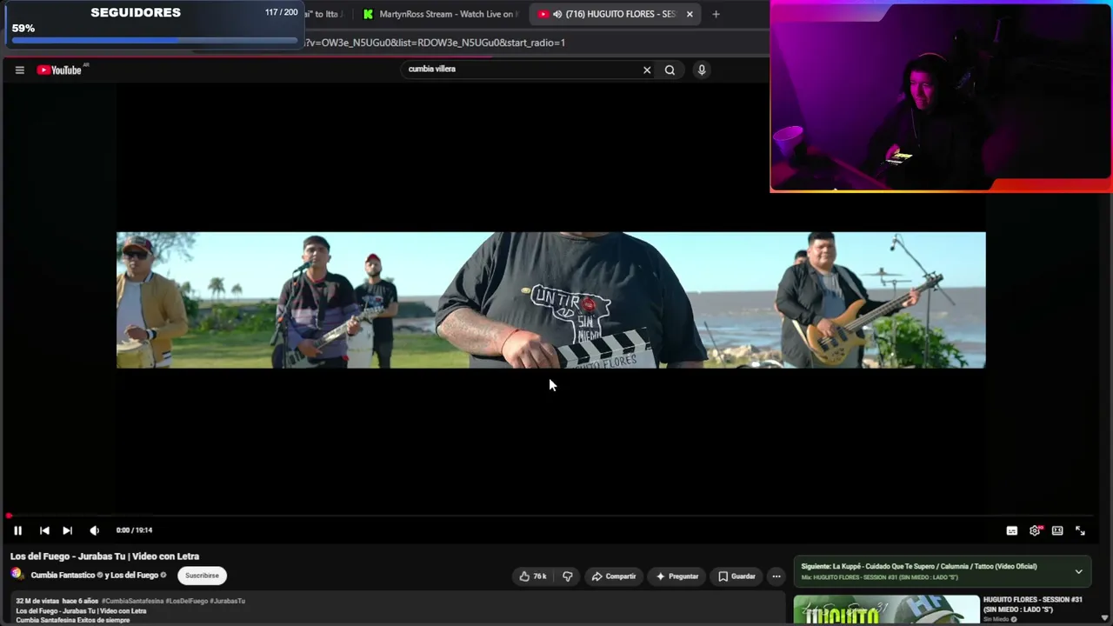Run search with the magnifier button
Viewport: 1113px width, 626px height.
(x=670, y=70)
